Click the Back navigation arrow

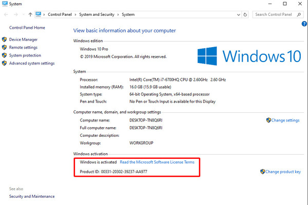pyautogui.click(x=6, y=14)
